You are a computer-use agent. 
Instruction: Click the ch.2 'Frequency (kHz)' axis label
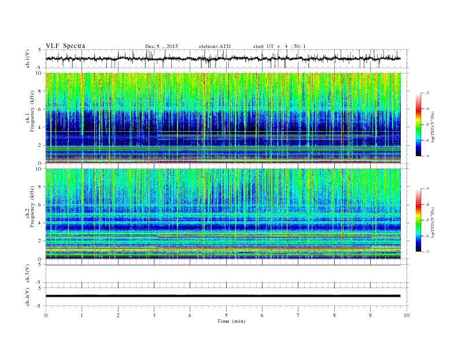tap(32, 207)
